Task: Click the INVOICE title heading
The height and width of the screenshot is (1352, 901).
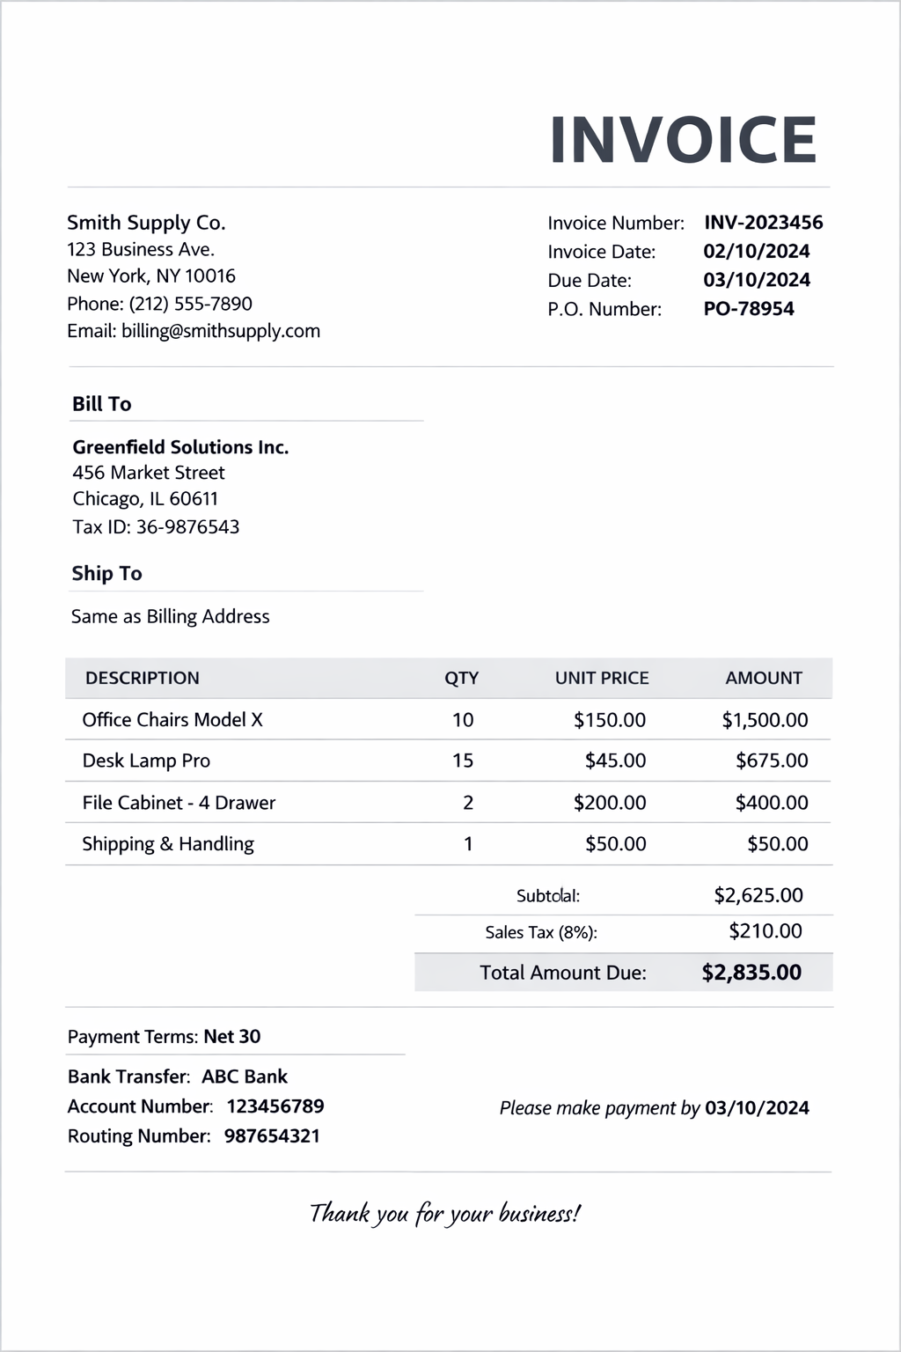Action: 683,141
